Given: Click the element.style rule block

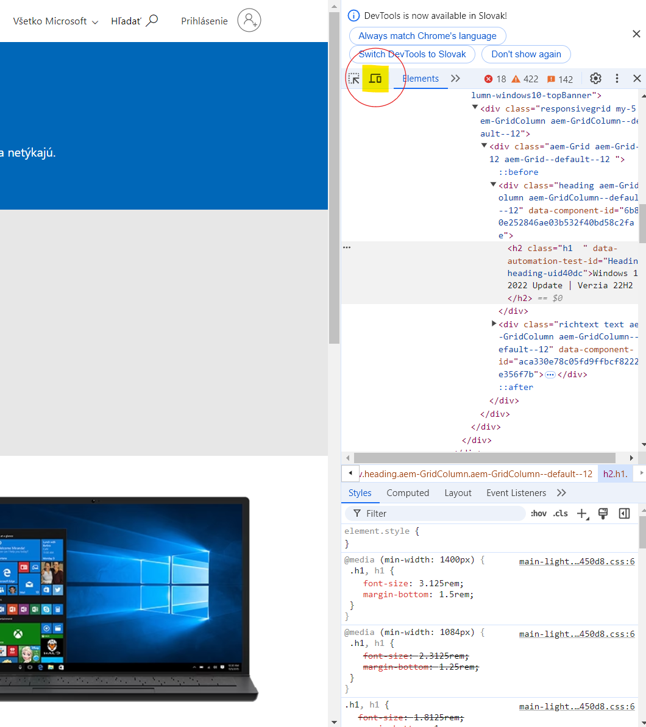Looking at the screenshot, I should click(x=490, y=537).
